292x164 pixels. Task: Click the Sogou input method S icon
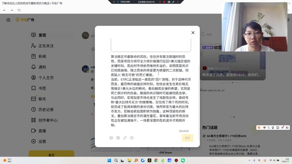[259, 128]
